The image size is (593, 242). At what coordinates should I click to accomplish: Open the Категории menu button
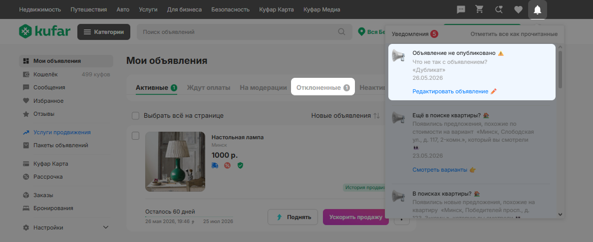point(104,32)
